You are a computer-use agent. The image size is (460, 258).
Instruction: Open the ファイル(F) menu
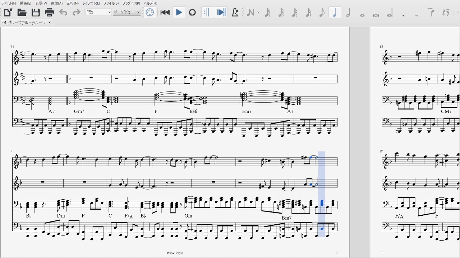(x=9, y=3)
